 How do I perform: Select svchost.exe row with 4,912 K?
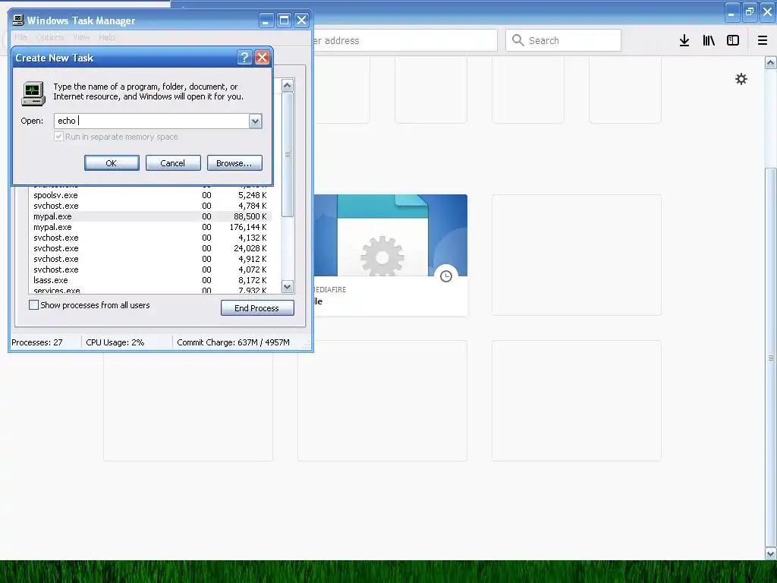[150, 259]
